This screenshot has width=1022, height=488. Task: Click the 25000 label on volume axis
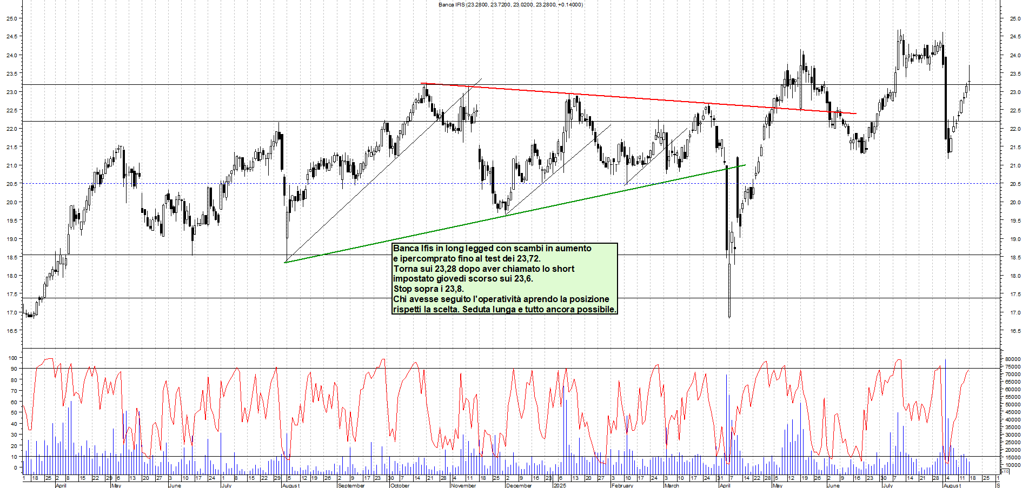tap(1013, 442)
